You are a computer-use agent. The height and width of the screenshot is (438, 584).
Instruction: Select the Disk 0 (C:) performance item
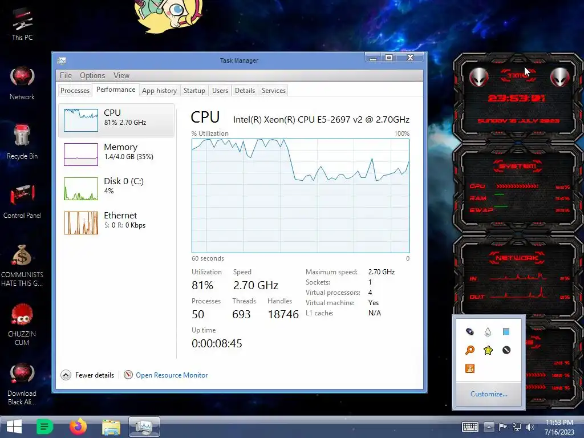pos(116,188)
